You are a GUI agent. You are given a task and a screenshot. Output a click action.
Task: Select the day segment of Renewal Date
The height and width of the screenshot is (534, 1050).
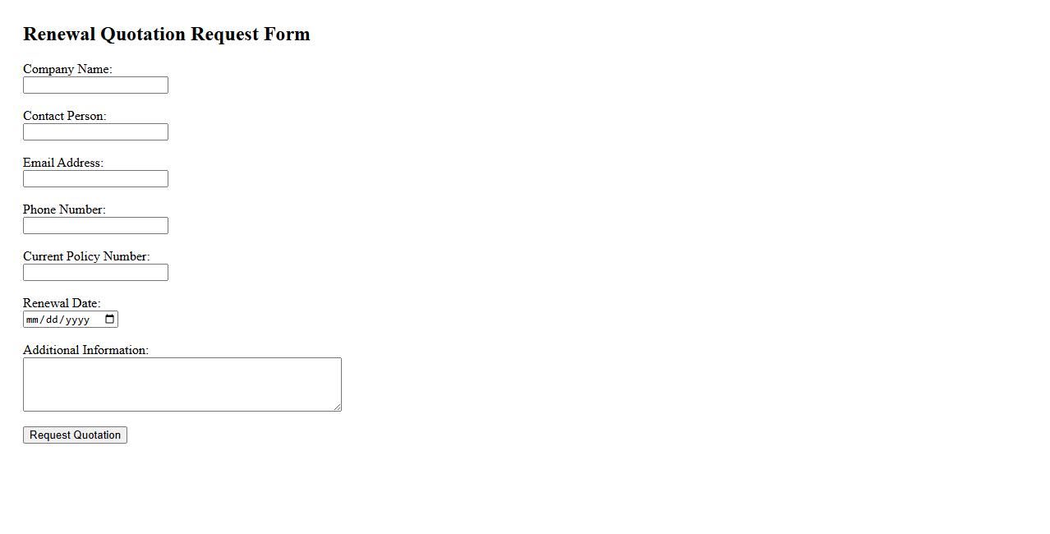click(51, 320)
